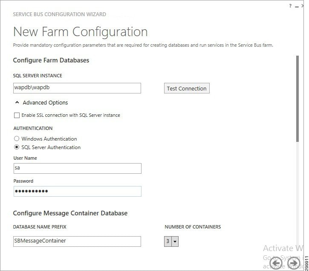309x271 pixels.
Task: Go back using the left arrow button
Action: [276, 263]
